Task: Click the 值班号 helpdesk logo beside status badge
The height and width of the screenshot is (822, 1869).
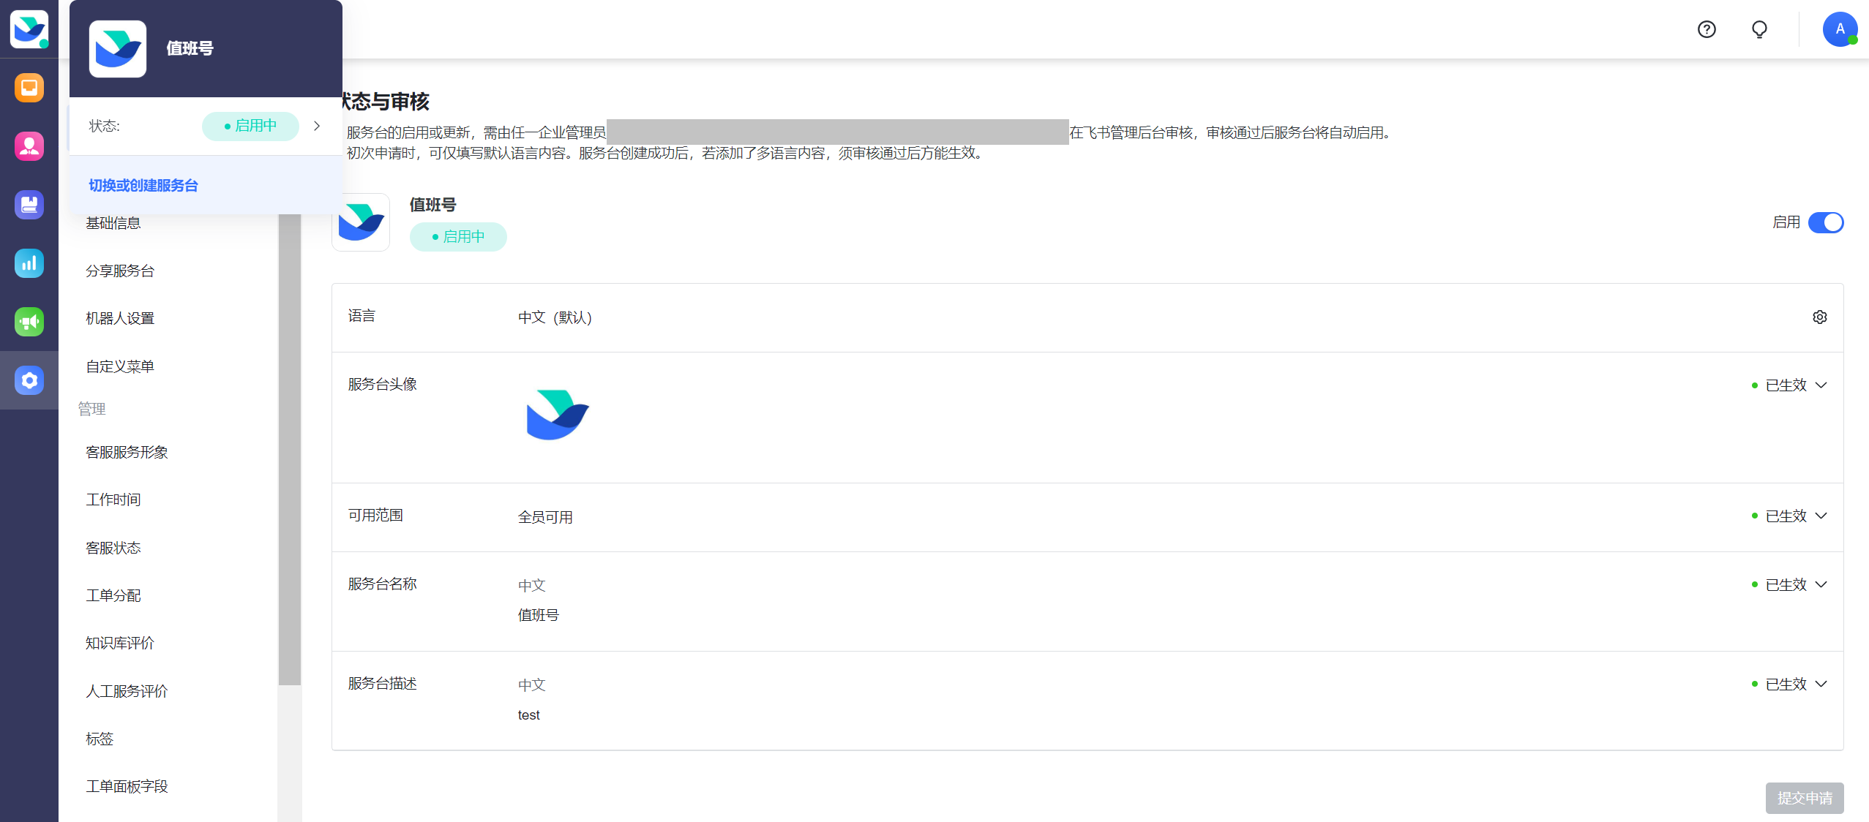Action: (361, 222)
